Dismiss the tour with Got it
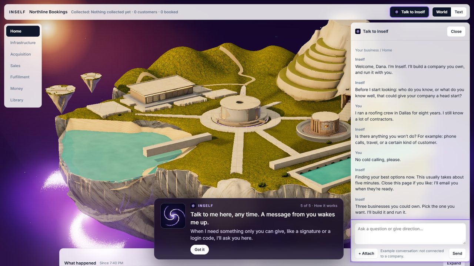 200,250
